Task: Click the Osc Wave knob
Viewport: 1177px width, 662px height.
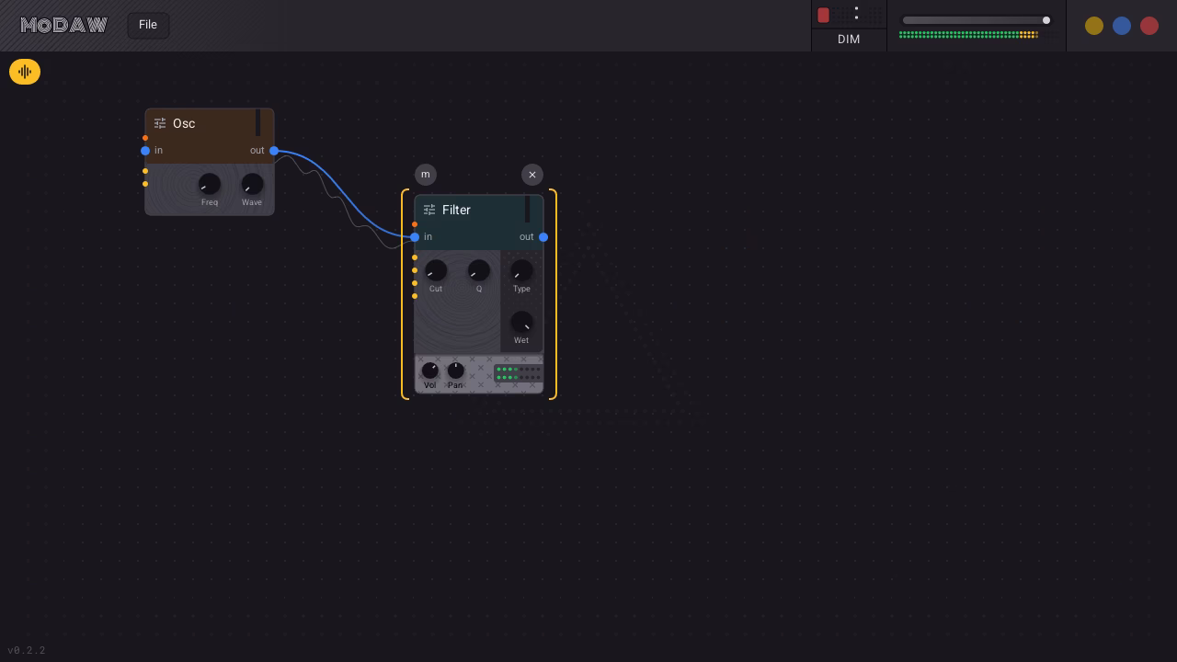Action: pos(252,184)
